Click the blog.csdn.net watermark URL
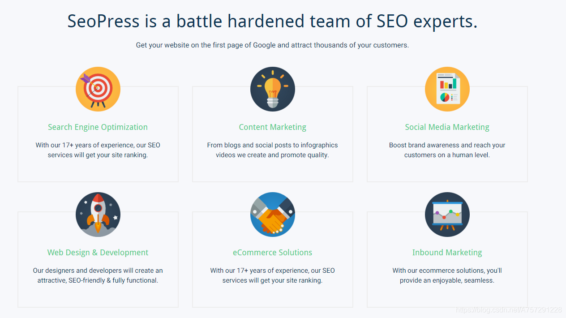Screen dimensions: 566x318 pos(509,310)
